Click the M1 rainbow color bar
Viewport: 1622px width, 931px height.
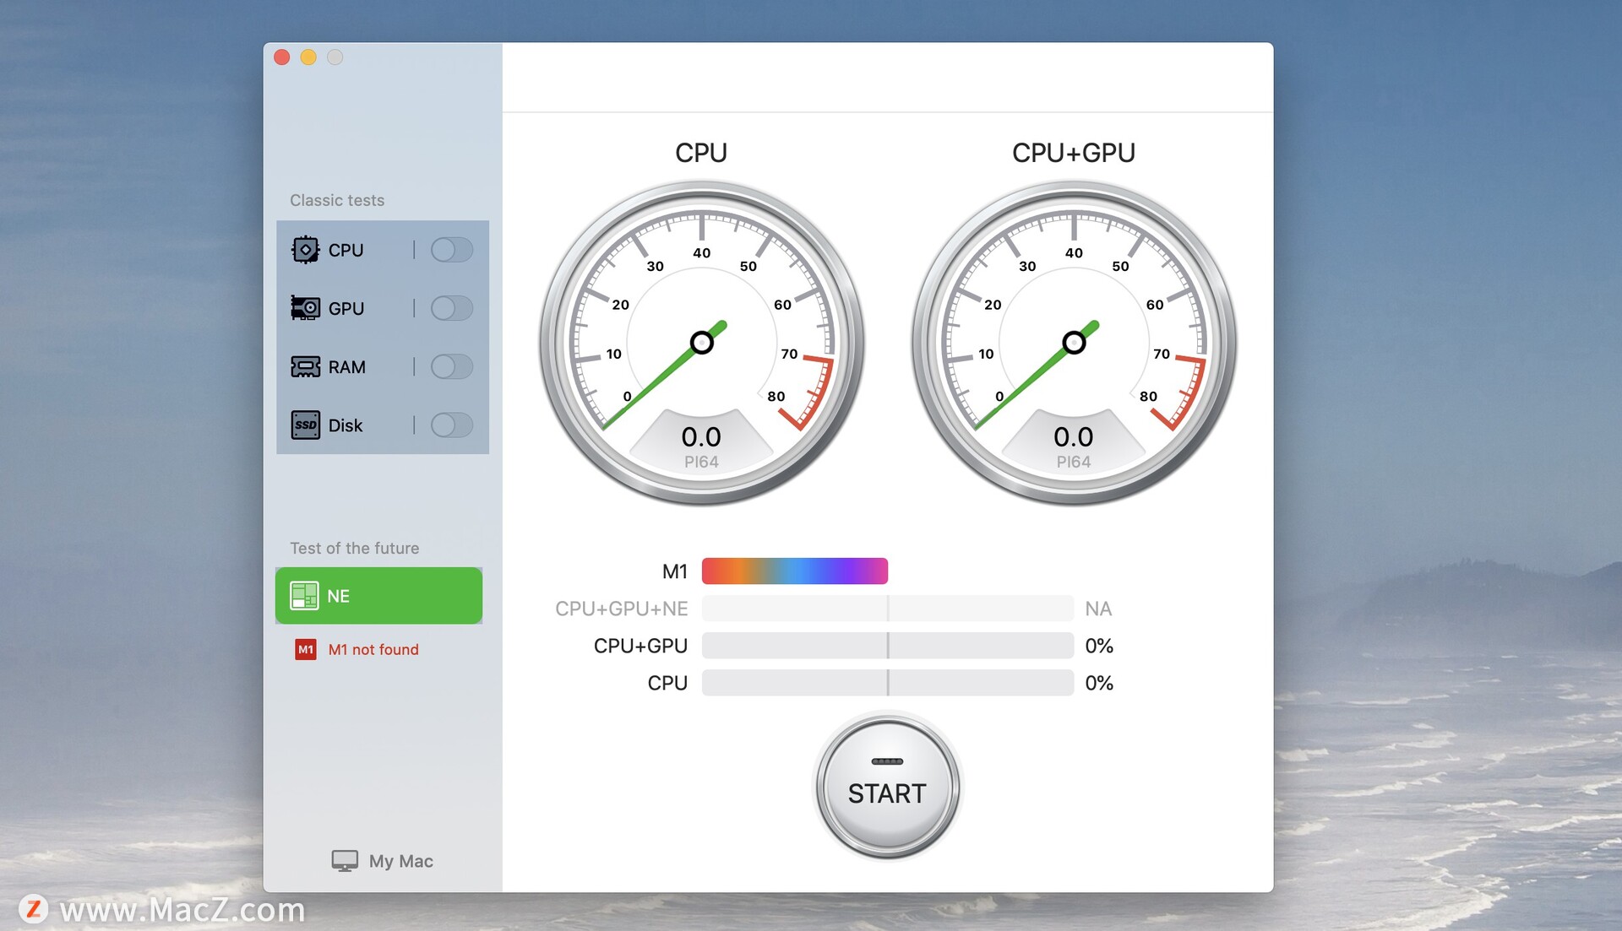[x=794, y=571]
